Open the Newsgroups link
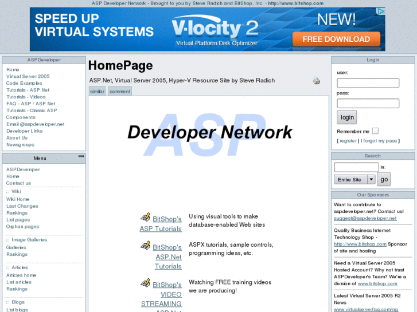 20,145
